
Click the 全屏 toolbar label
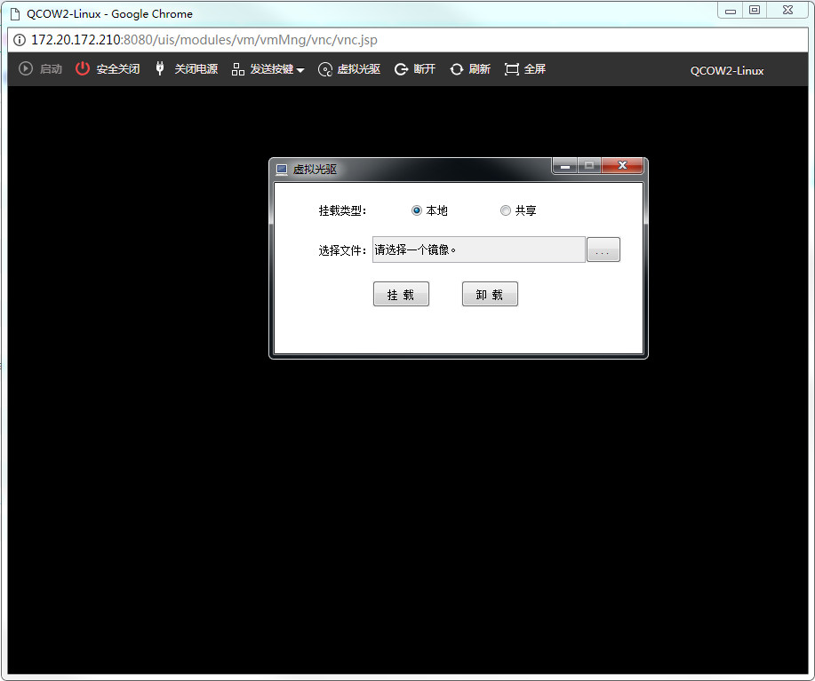(x=535, y=69)
